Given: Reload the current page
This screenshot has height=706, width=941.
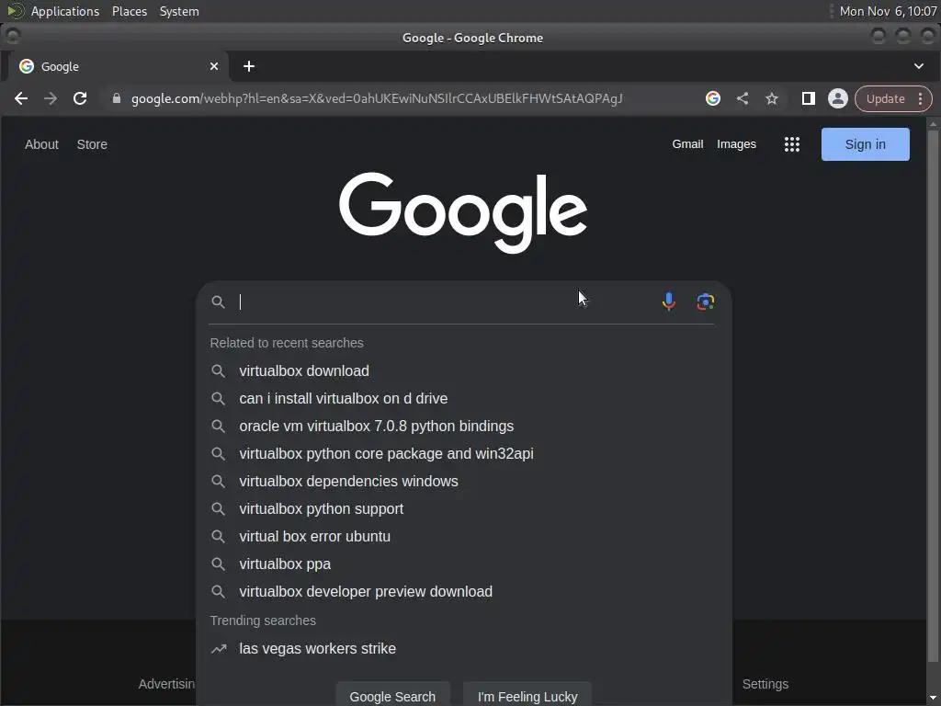Looking at the screenshot, I should [x=80, y=98].
